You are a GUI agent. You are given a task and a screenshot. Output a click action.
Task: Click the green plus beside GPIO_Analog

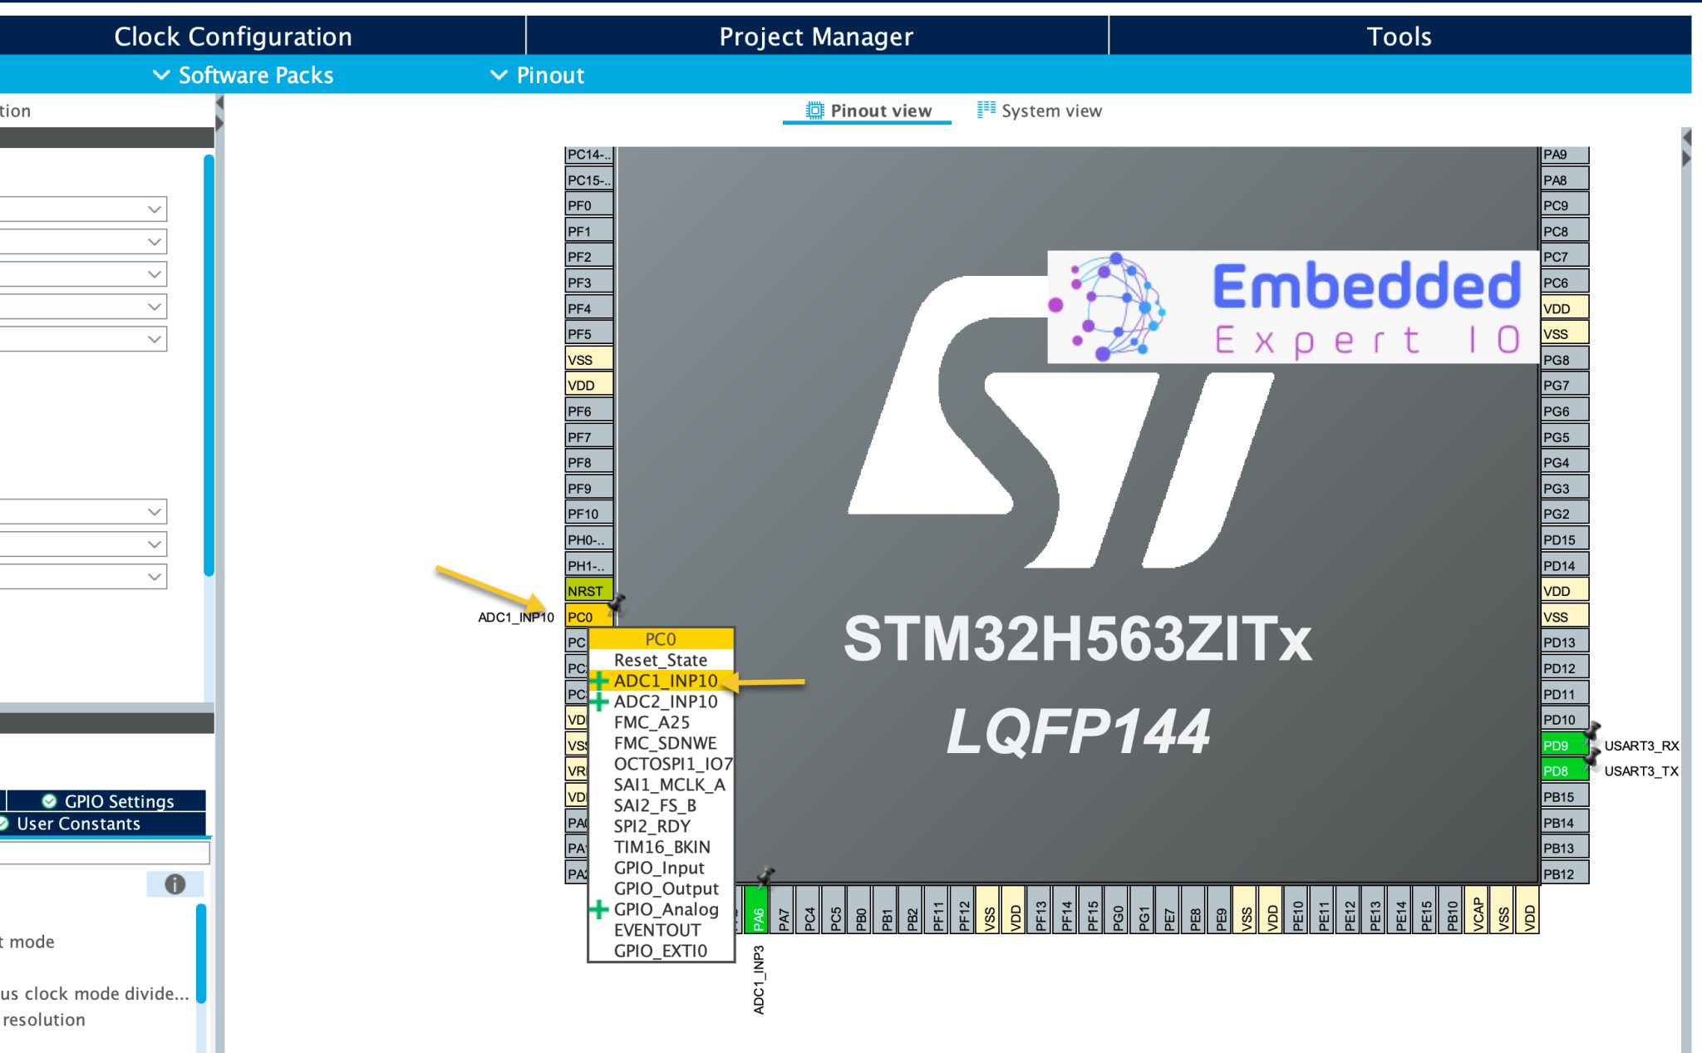(x=599, y=909)
